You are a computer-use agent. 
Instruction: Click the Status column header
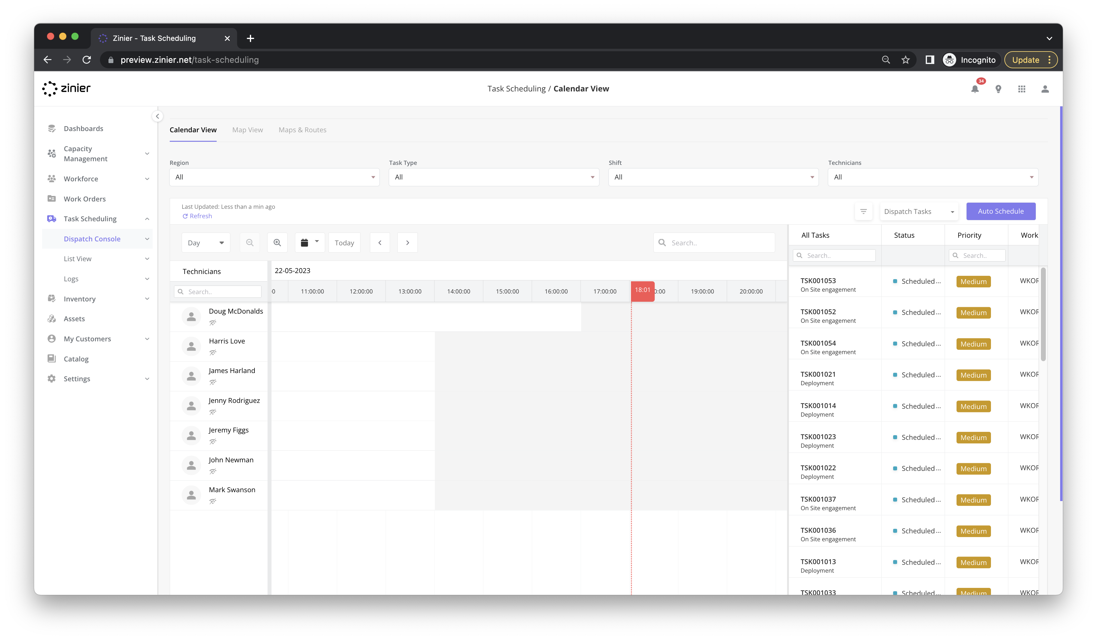pos(904,235)
